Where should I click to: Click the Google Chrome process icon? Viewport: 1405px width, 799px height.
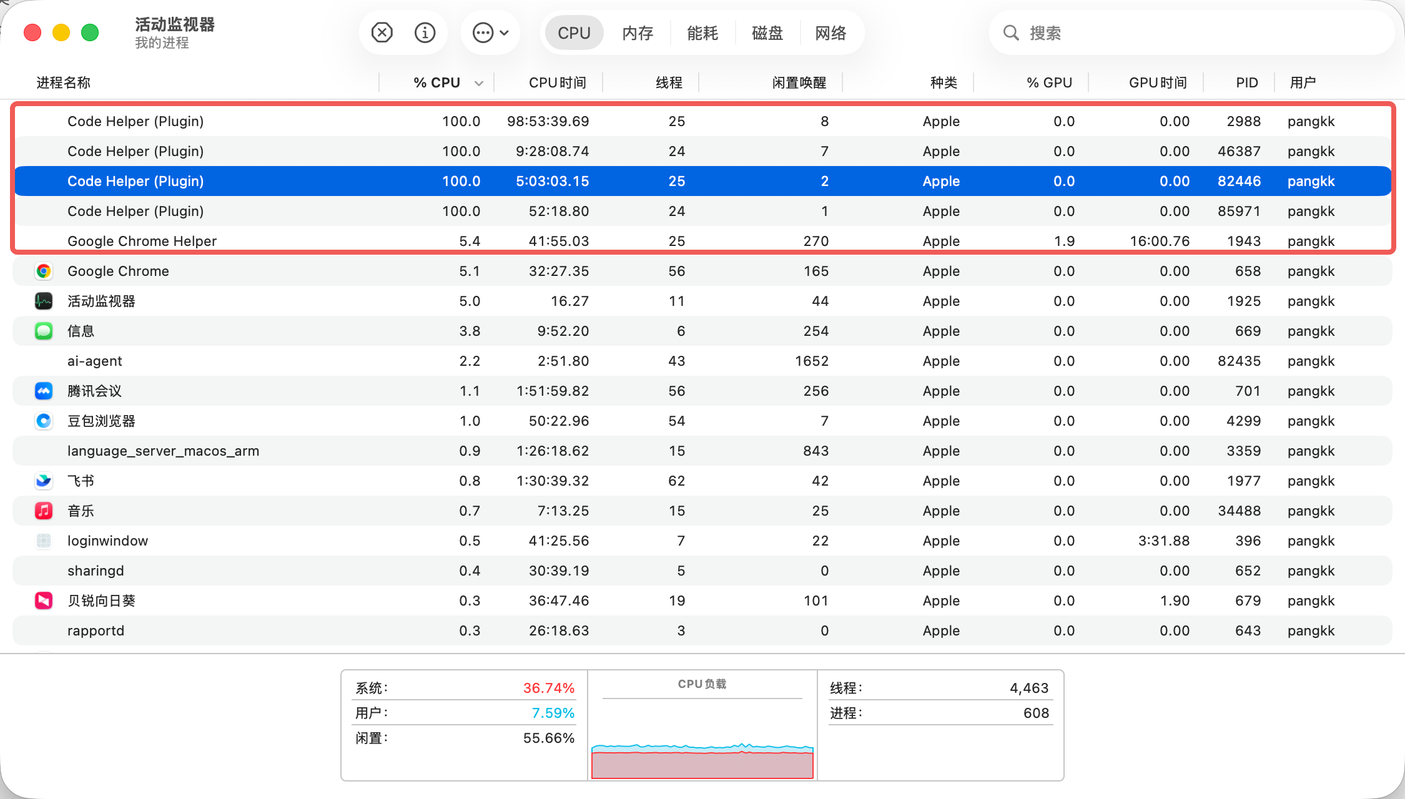(x=44, y=271)
